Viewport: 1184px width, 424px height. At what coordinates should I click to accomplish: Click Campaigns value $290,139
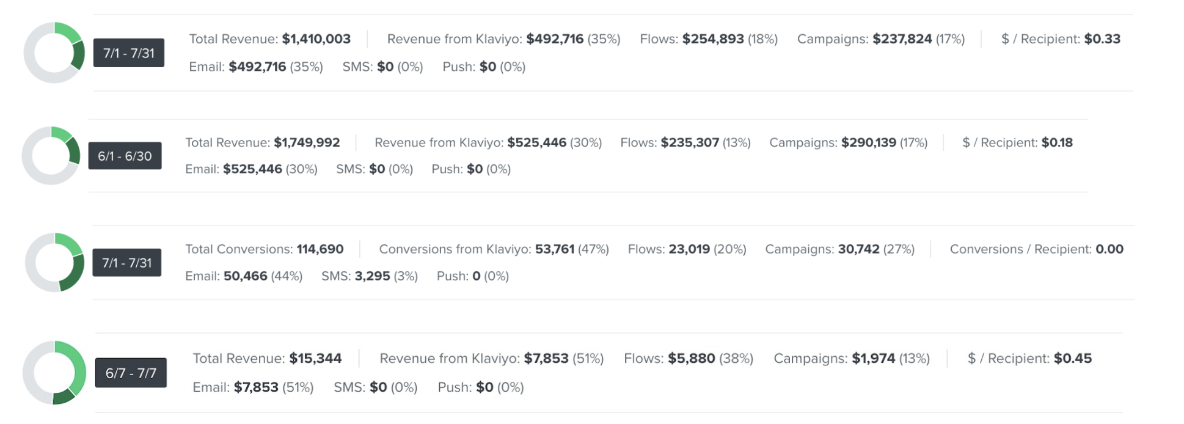869,142
